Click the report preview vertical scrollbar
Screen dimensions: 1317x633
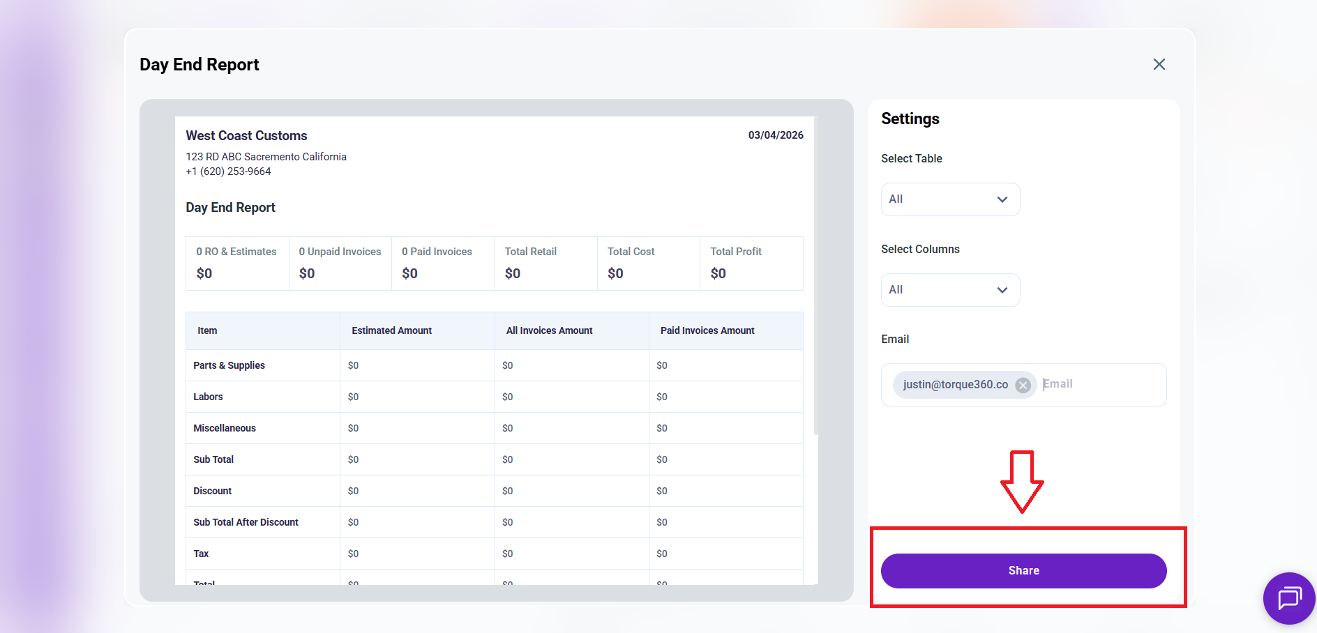(x=815, y=279)
